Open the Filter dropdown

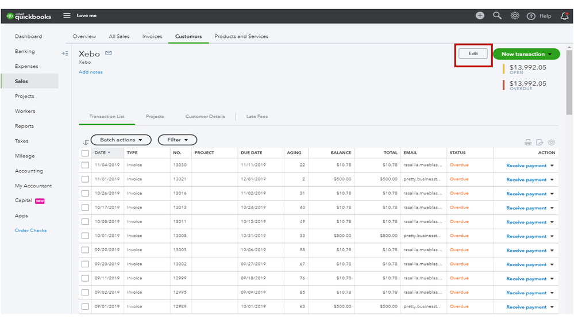178,140
